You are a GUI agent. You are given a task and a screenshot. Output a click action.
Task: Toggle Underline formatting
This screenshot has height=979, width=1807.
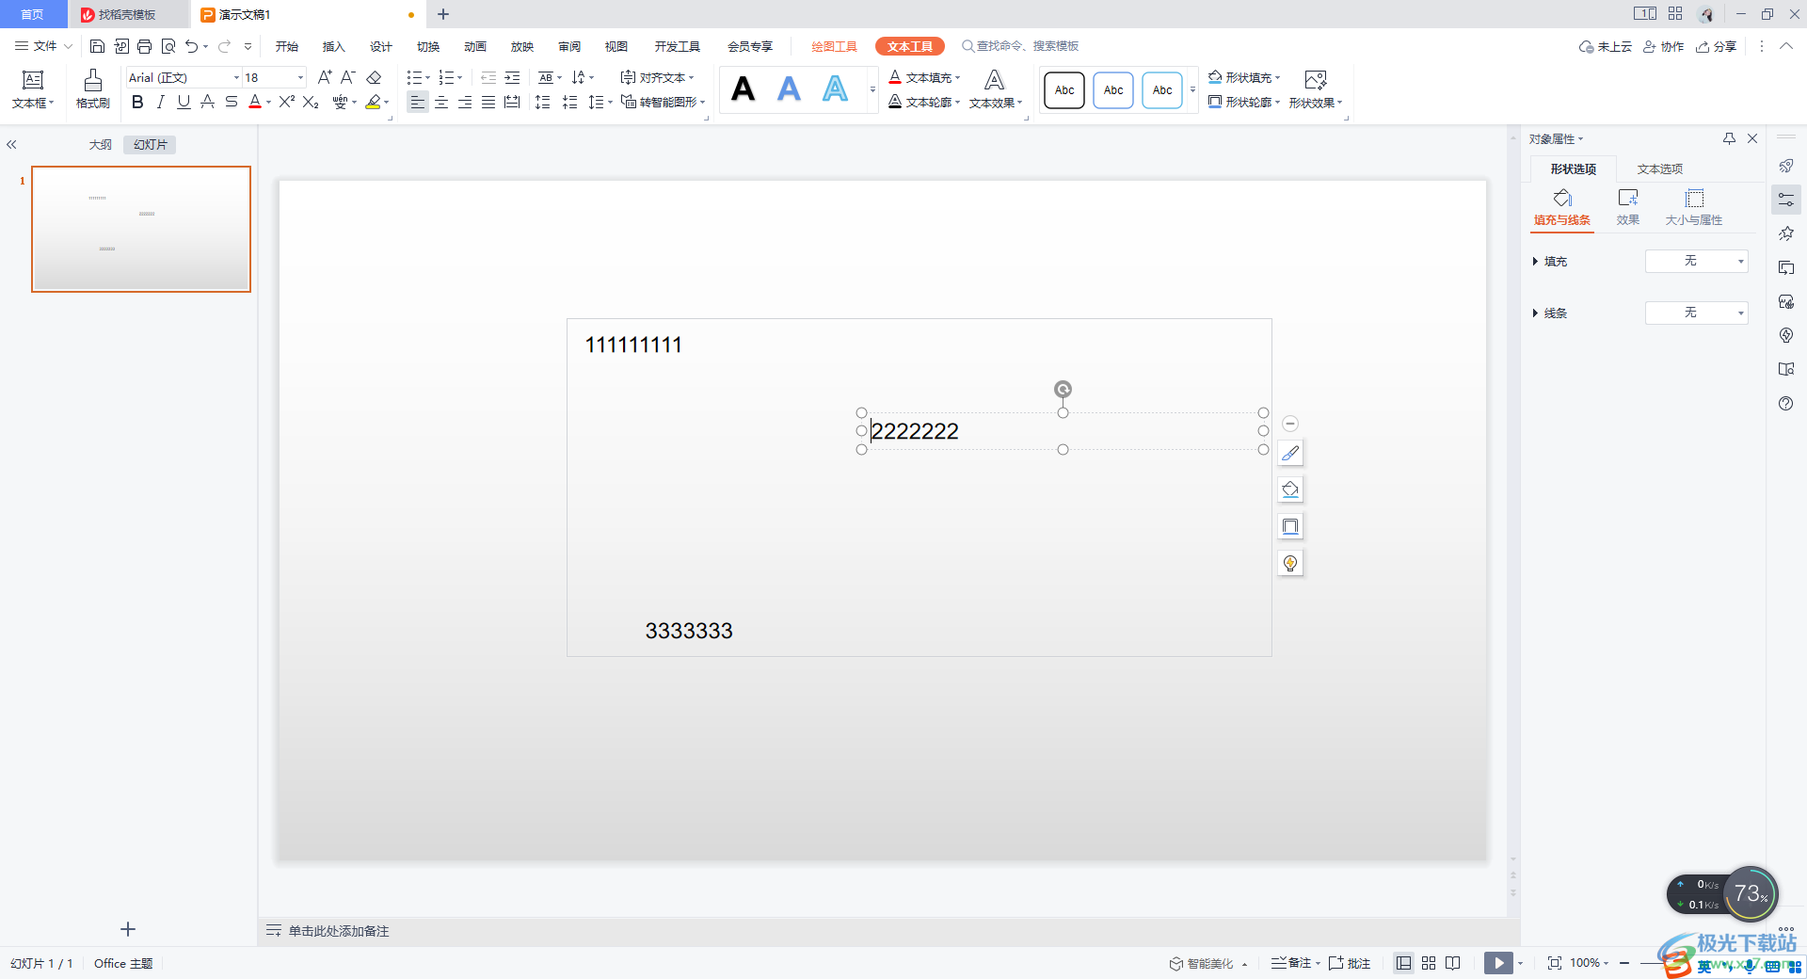click(184, 102)
